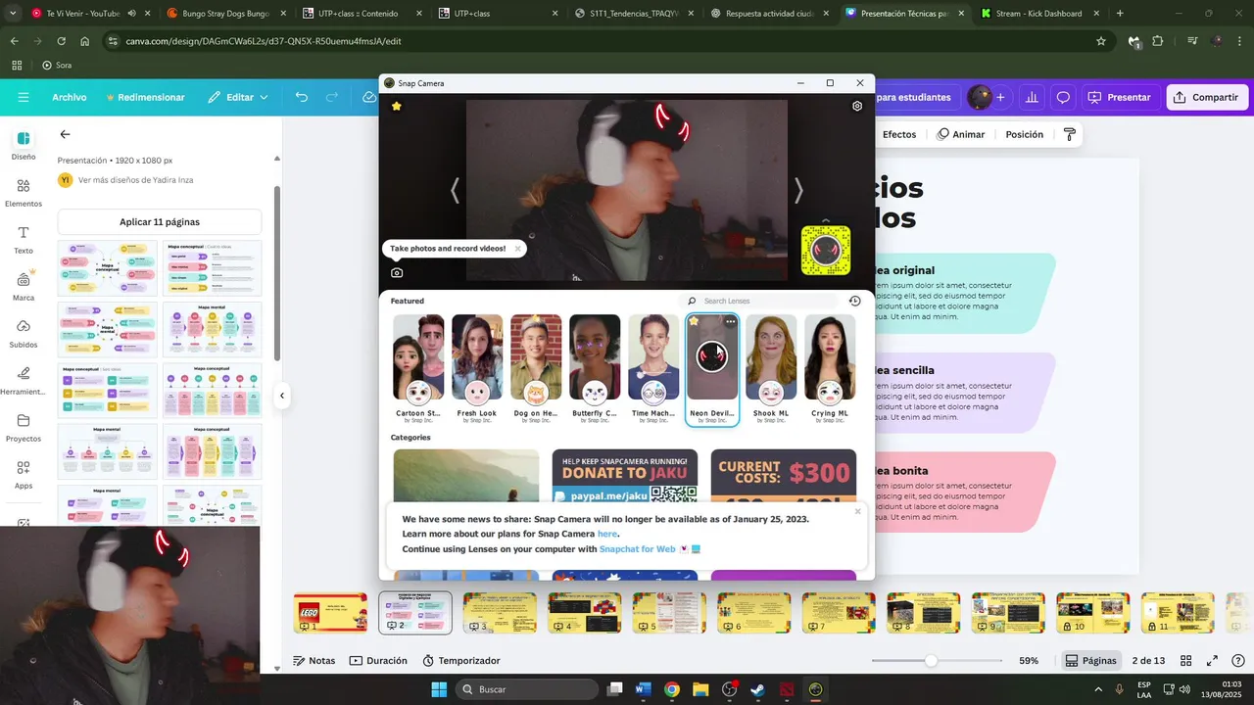Select the Fresh Look lens

[x=477, y=367]
